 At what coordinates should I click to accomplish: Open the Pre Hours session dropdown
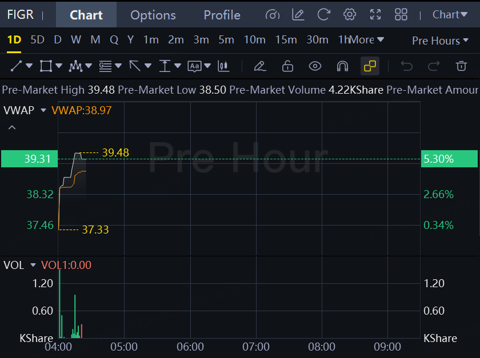[x=440, y=41]
